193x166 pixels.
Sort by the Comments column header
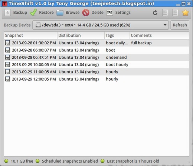[159, 35]
